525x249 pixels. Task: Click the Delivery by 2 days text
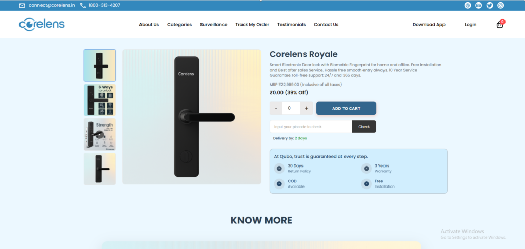pos(290,138)
